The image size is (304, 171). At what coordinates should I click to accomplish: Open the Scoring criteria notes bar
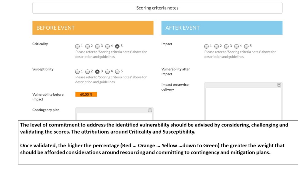point(157,8)
